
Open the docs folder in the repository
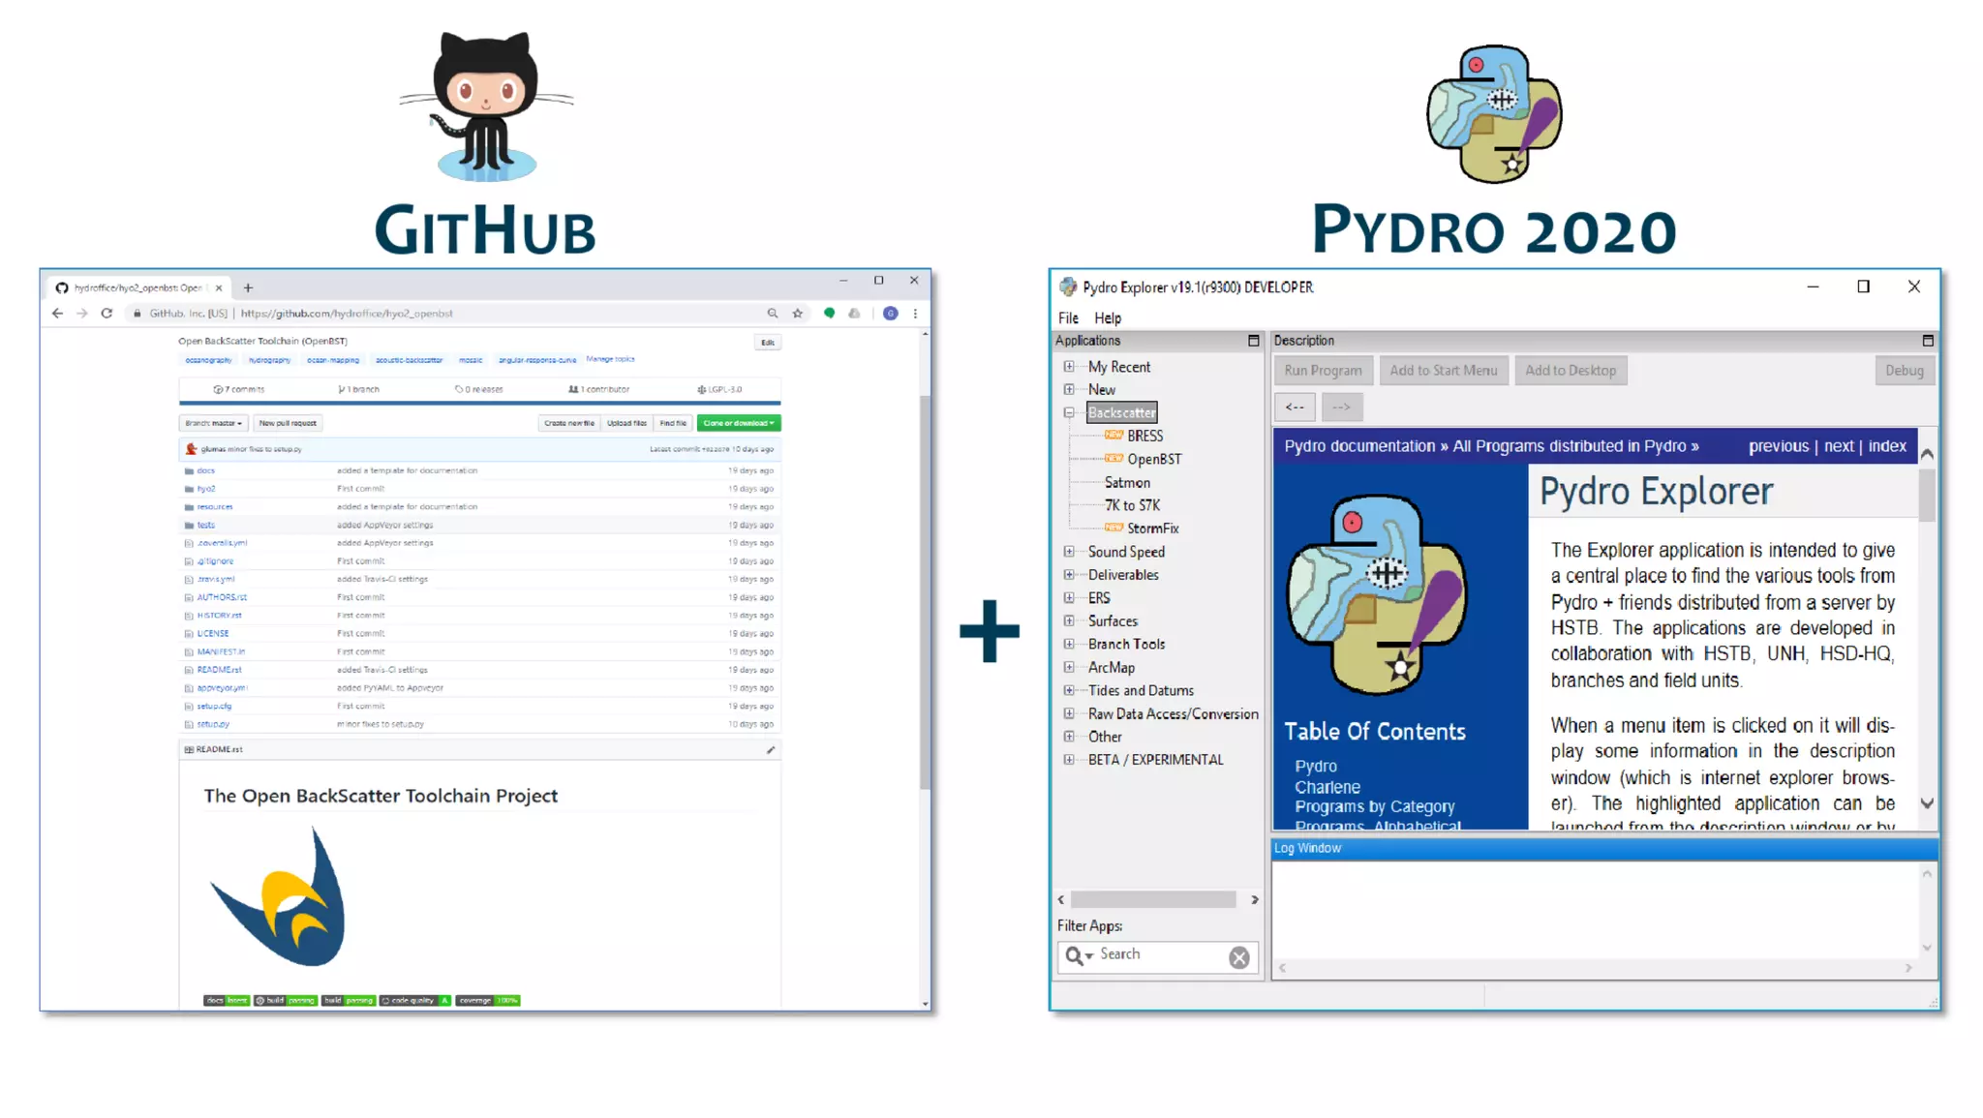[206, 470]
